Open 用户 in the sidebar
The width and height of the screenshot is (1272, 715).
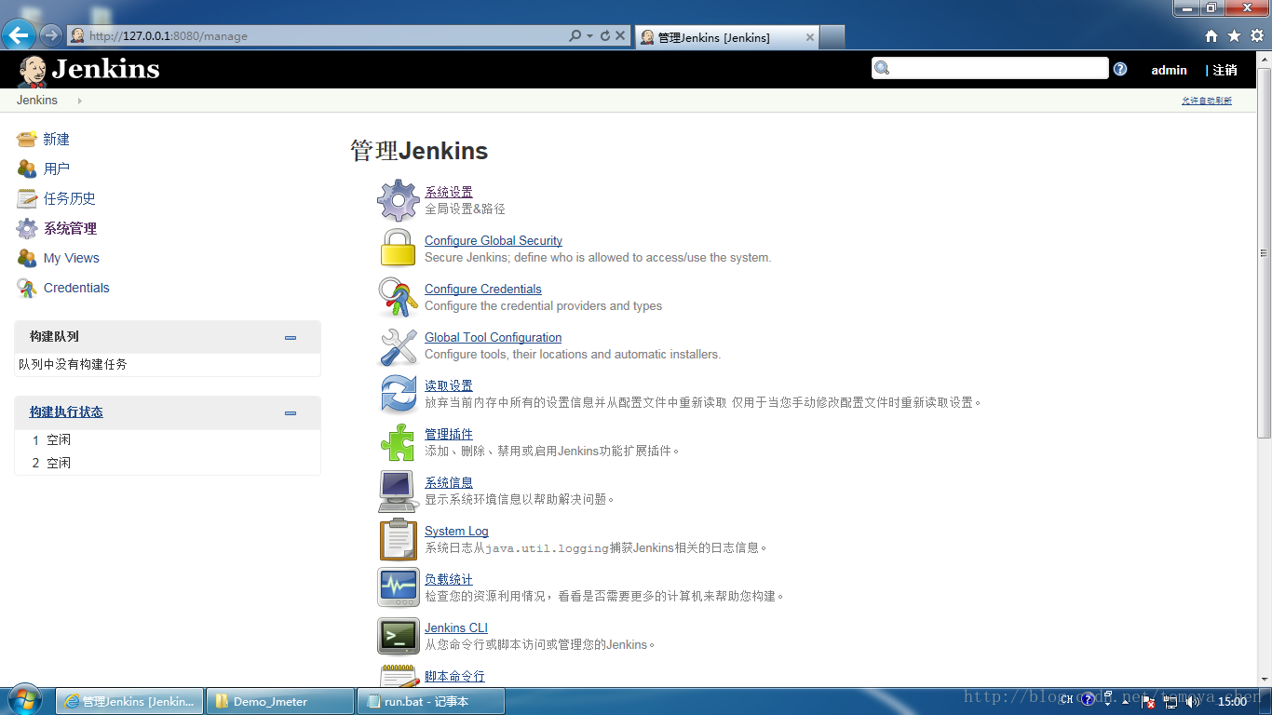click(57, 169)
